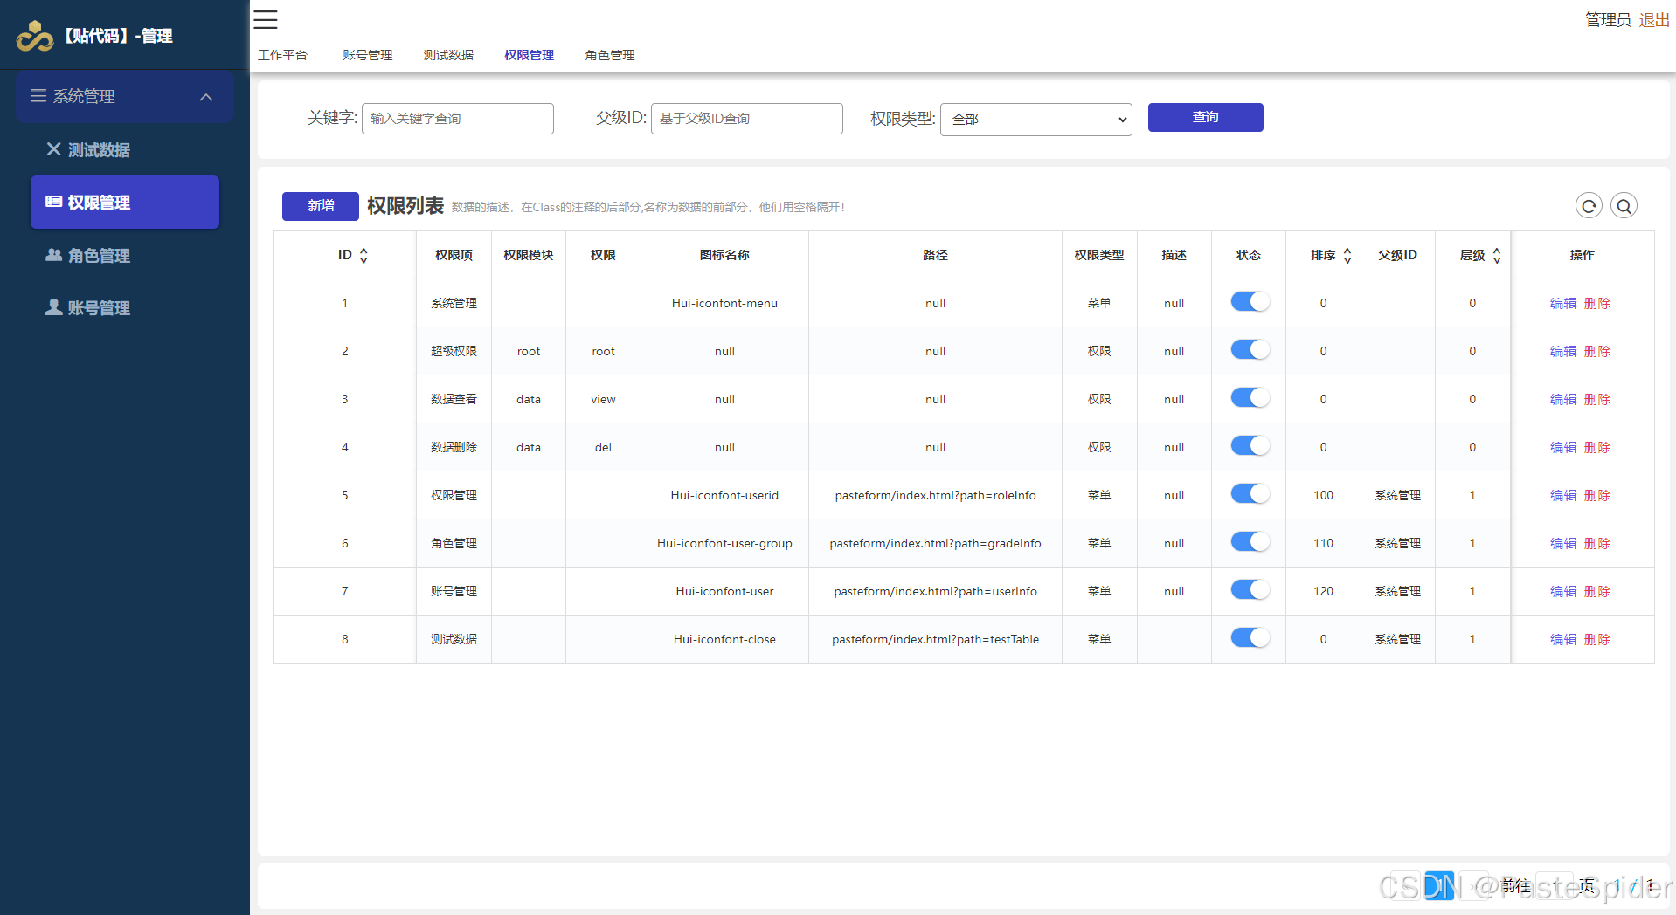1676x915 pixels.
Task: Click the 新增 add button
Action: 321,206
